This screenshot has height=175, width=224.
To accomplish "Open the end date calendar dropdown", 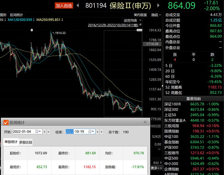I will 91,131.
